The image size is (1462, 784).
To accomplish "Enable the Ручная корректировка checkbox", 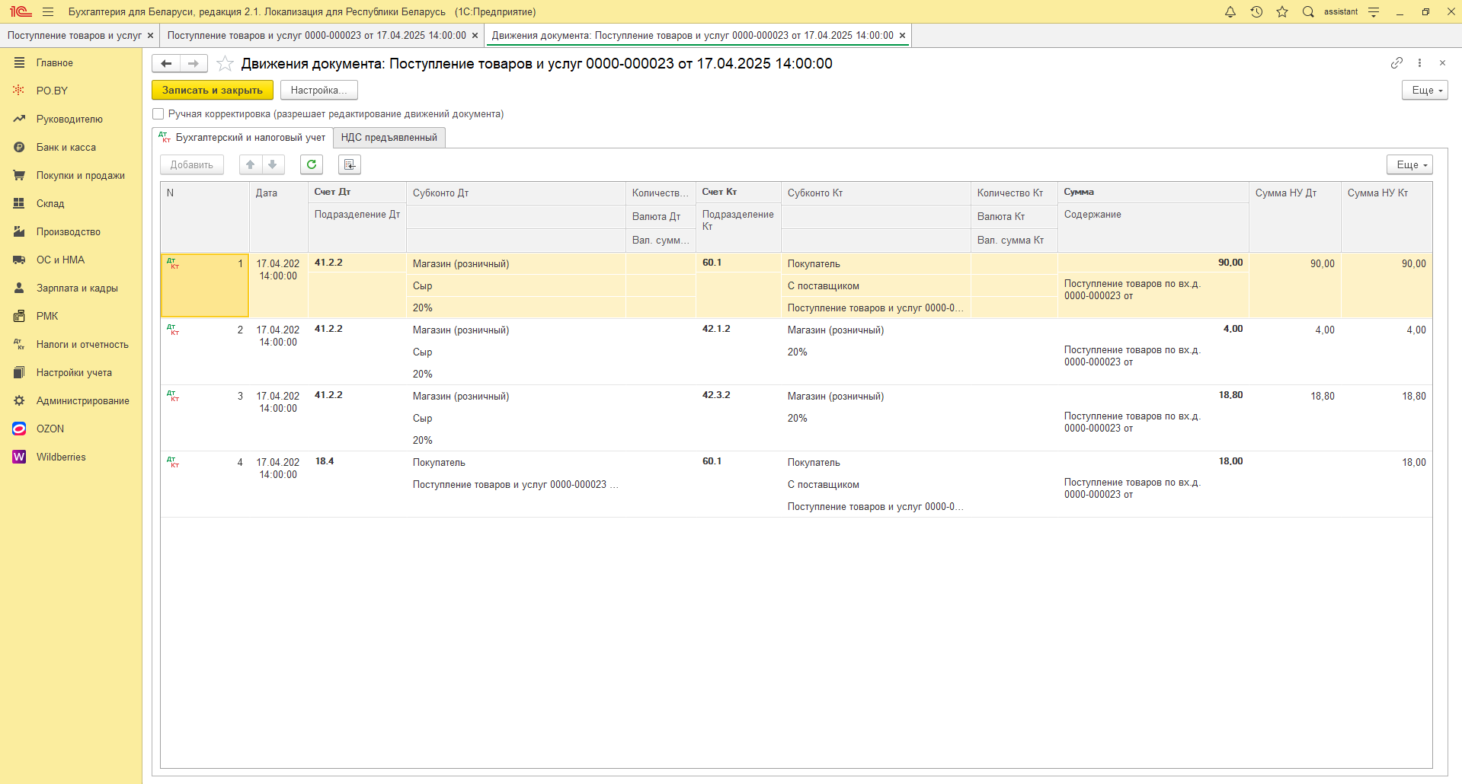I will 158,114.
